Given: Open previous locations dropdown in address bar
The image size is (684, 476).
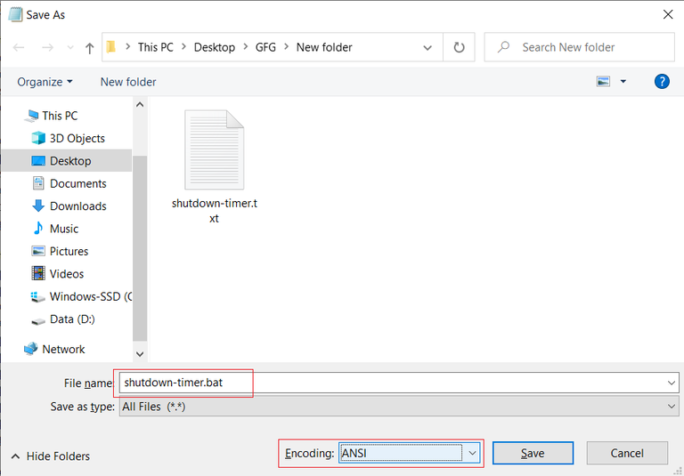Looking at the screenshot, I should (x=427, y=47).
